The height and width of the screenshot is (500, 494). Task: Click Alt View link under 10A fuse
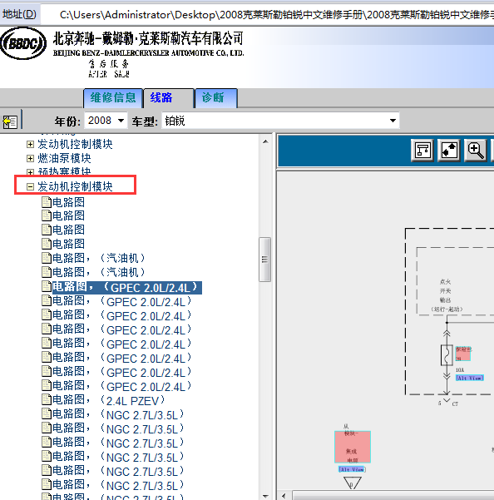[469, 378]
